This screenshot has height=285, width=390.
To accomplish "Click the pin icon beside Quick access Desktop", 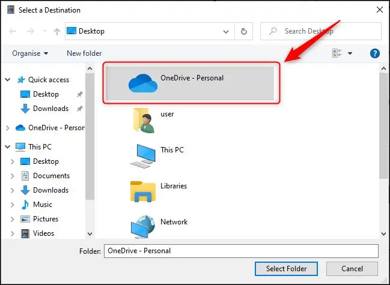I will (79, 94).
